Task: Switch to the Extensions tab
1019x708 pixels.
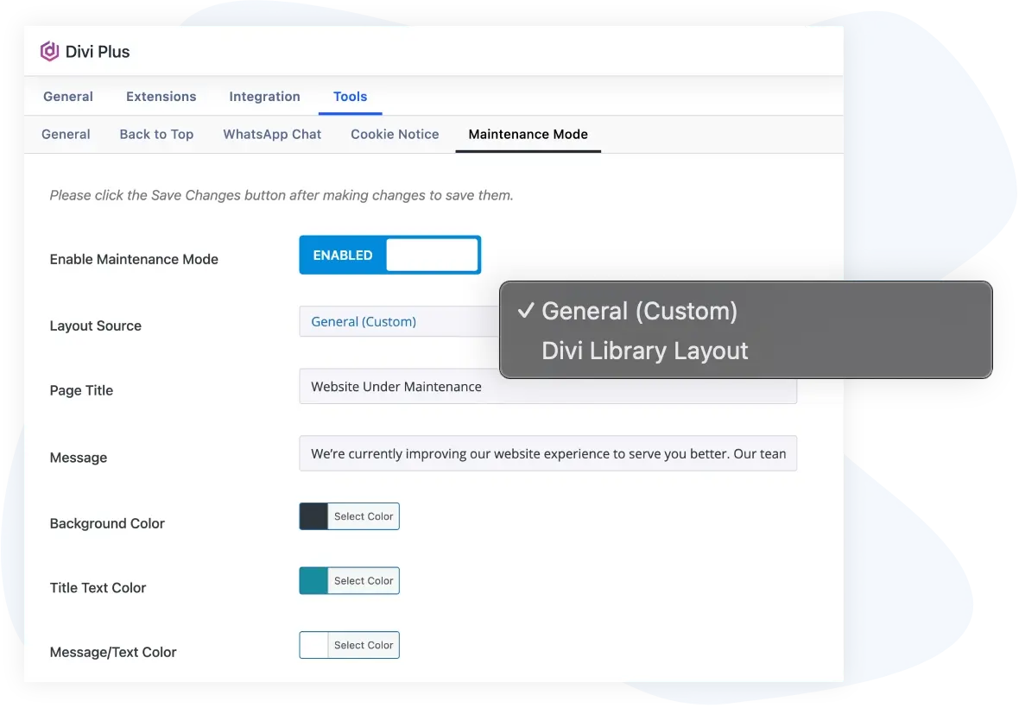Action: coord(161,96)
